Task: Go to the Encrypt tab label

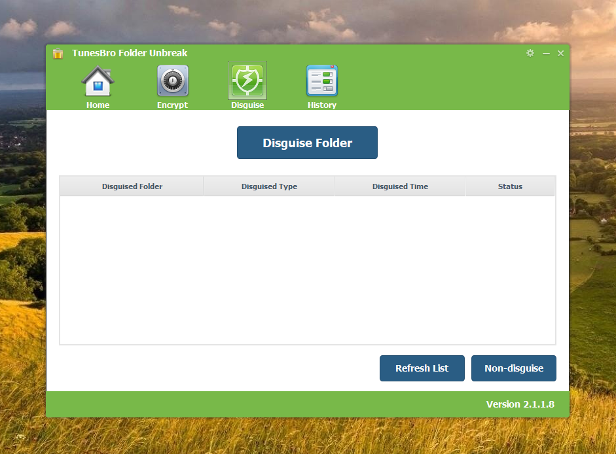Action: click(x=172, y=105)
